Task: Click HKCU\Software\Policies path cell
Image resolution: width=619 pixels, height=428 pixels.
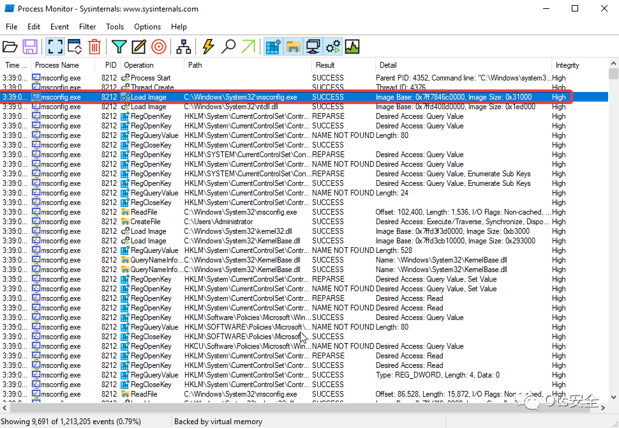Action: click(x=248, y=346)
